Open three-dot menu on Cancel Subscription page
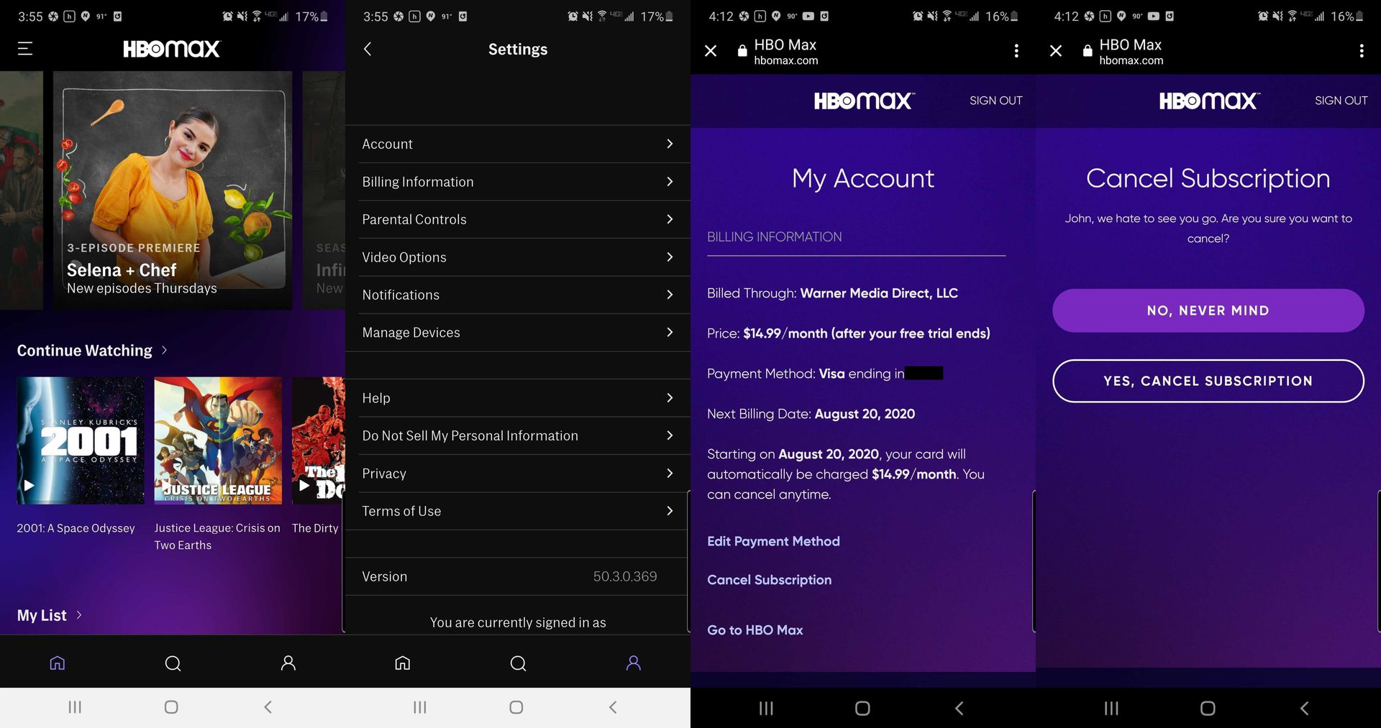Image resolution: width=1381 pixels, height=728 pixels. click(1362, 51)
